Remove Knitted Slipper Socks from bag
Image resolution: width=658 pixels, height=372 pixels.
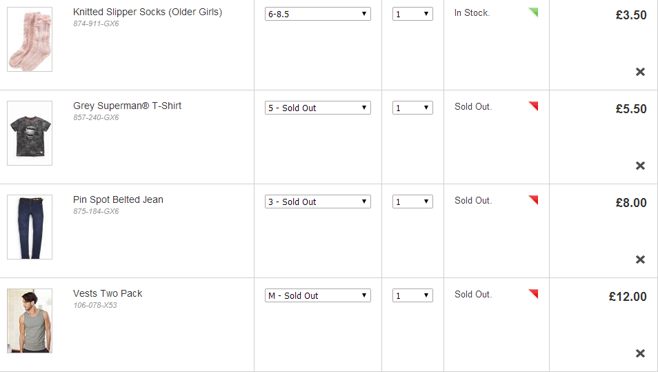pos(640,72)
